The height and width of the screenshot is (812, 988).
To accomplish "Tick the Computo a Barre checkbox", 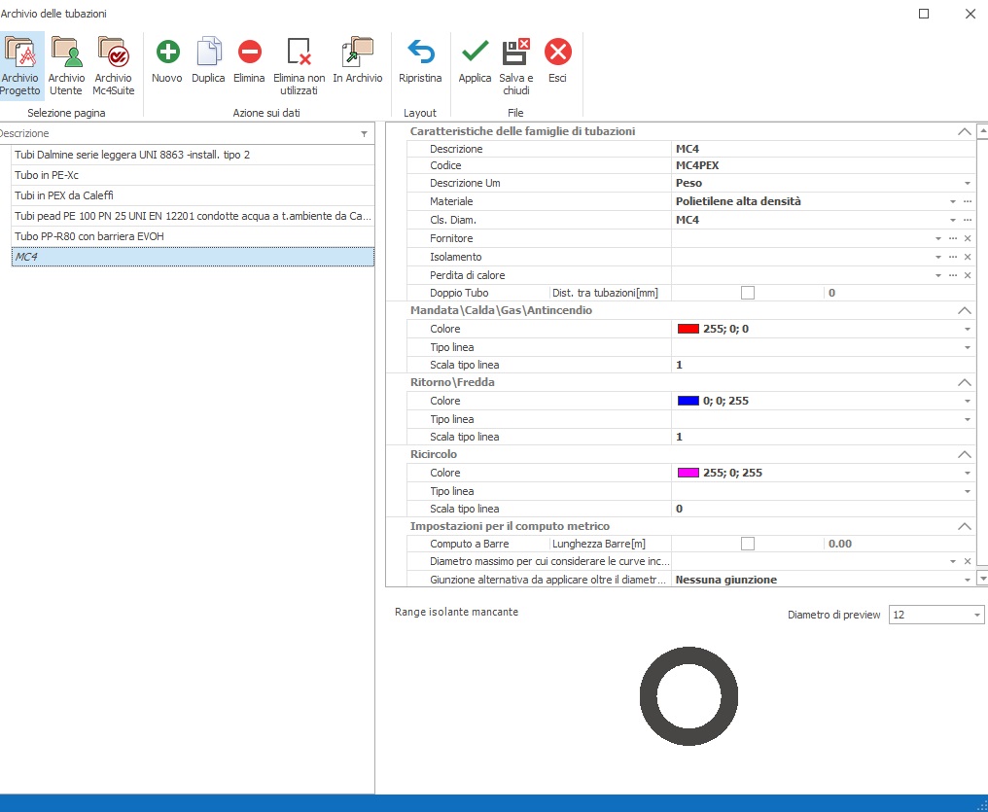I will point(747,544).
